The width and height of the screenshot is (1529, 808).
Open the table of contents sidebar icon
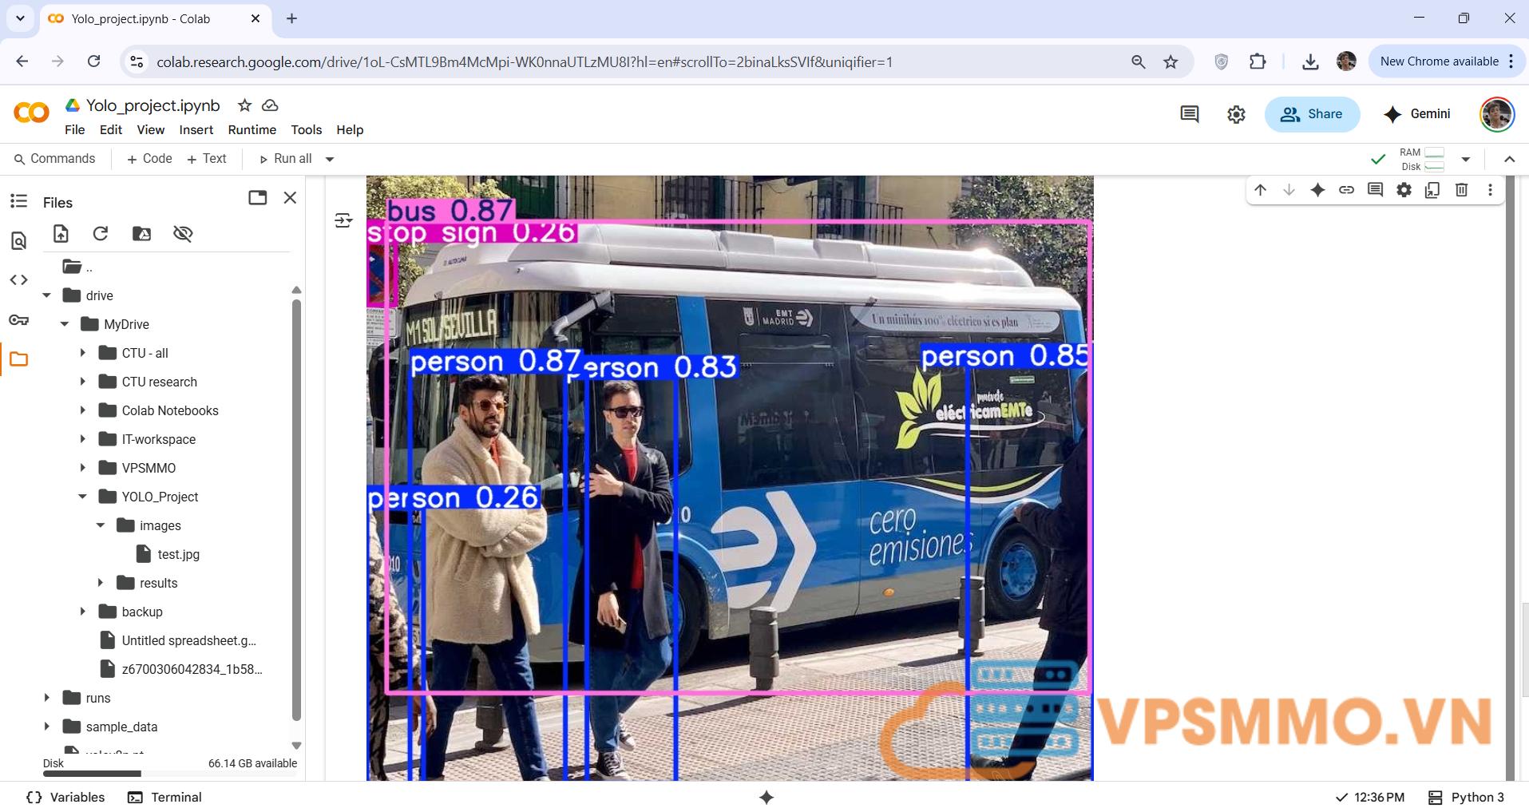[x=18, y=201]
